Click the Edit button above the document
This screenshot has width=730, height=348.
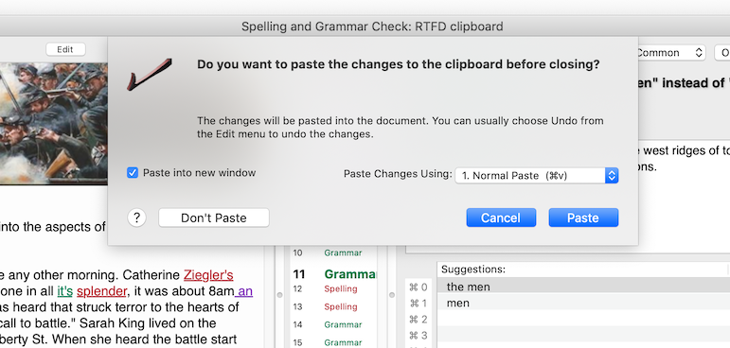click(x=65, y=49)
